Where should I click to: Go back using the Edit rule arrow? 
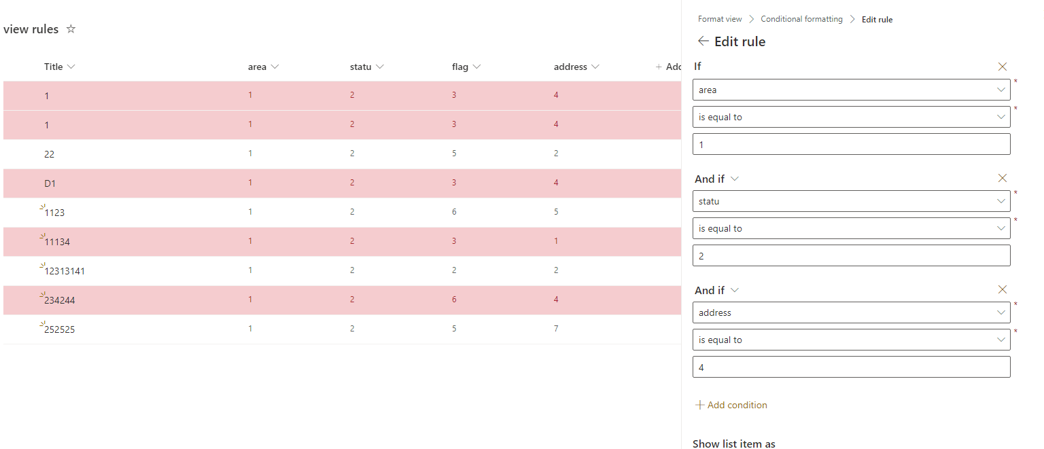tap(703, 41)
